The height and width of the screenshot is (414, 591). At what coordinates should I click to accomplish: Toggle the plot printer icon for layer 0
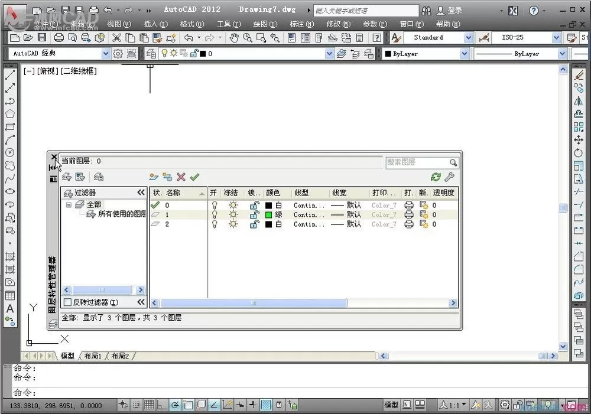pos(409,206)
